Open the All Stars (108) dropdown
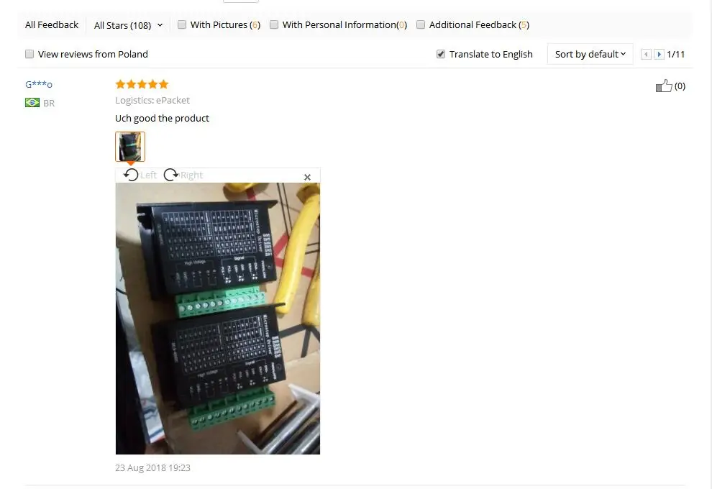 pyautogui.click(x=128, y=25)
